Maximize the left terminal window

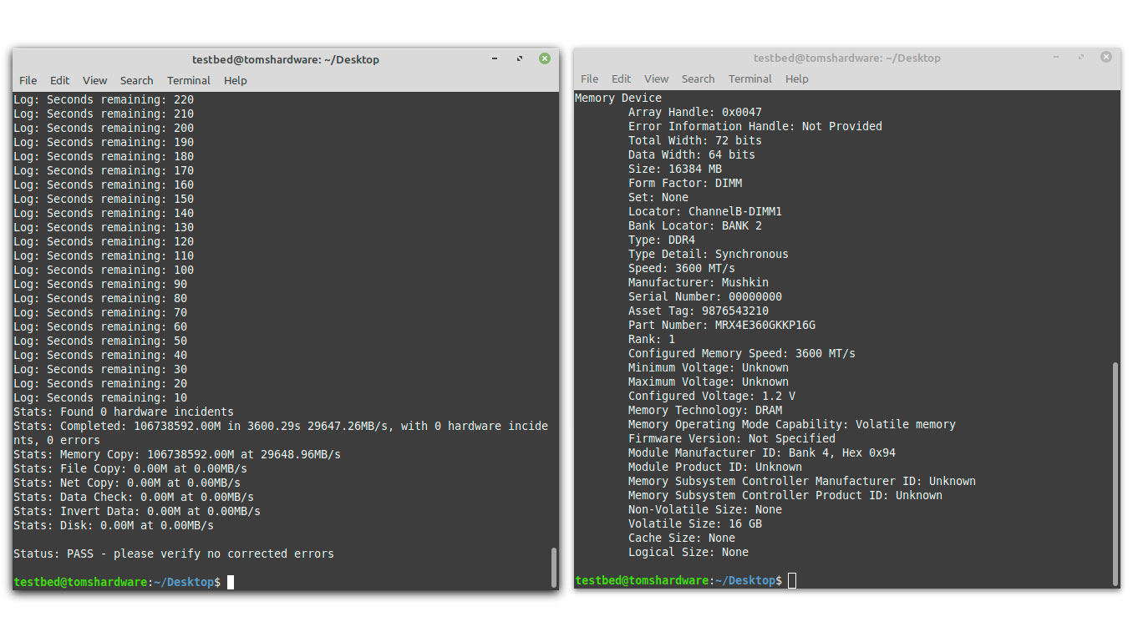(520, 58)
